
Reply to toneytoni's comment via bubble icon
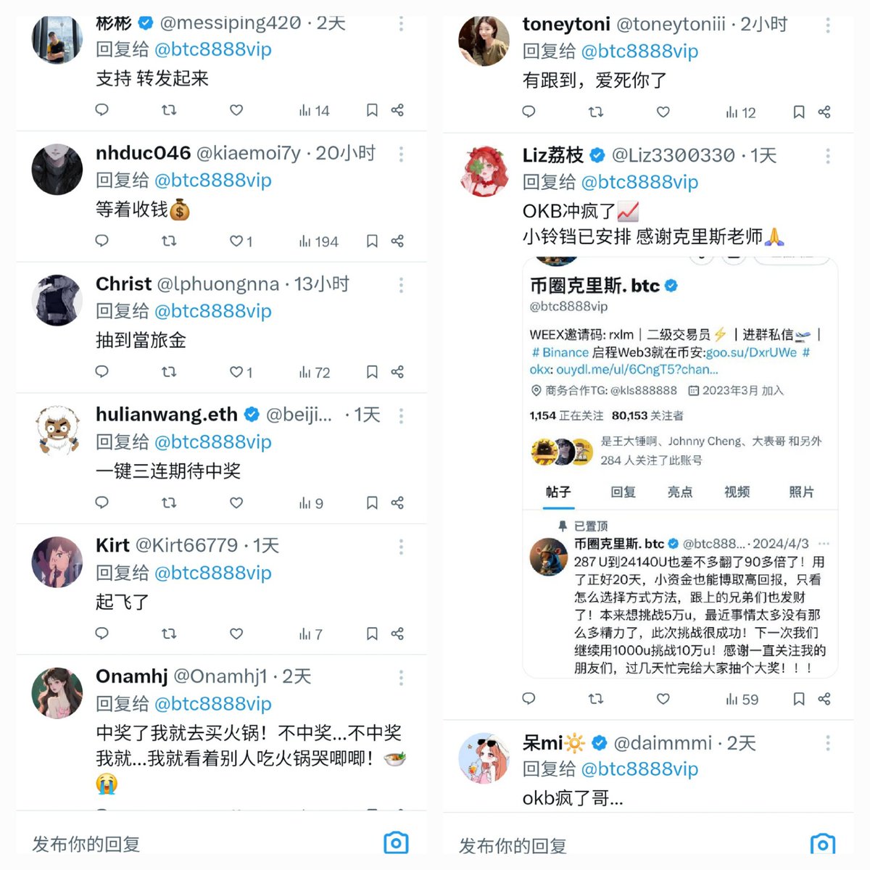pos(529,112)
